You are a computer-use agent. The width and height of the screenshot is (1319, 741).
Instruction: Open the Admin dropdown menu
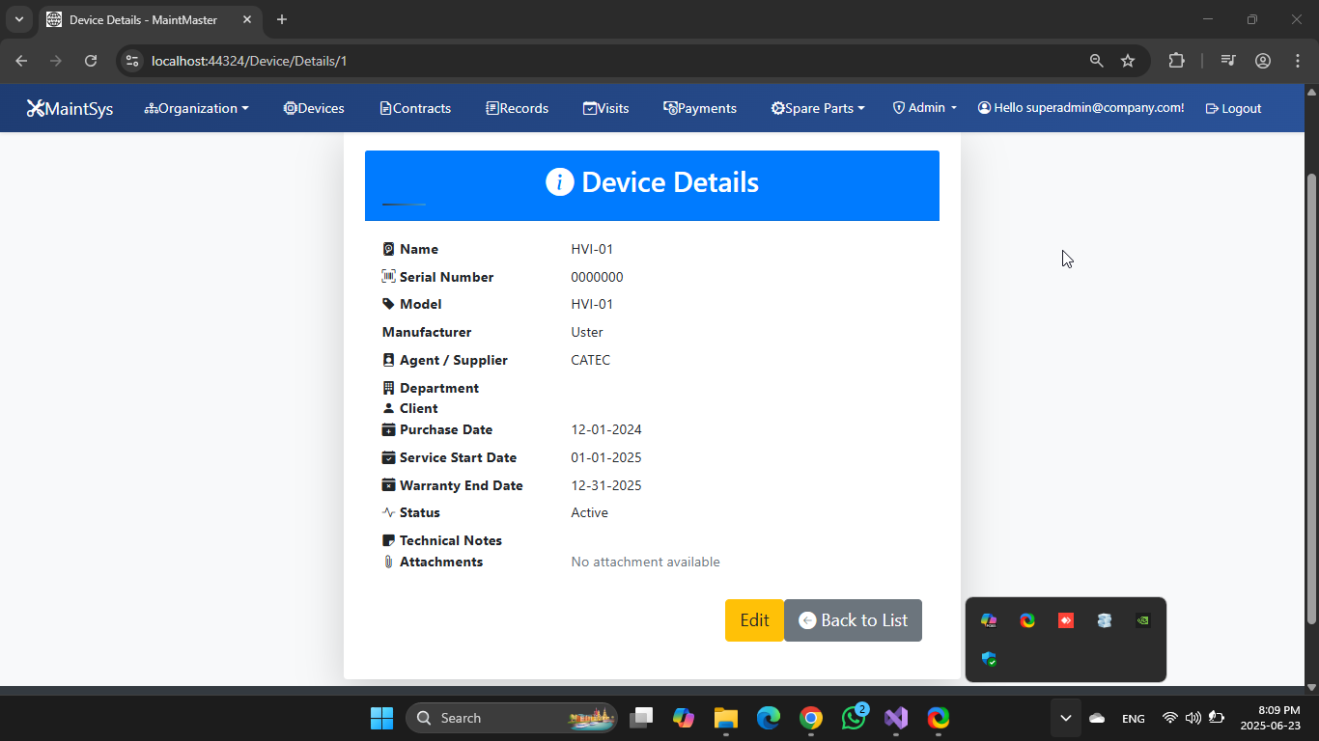pos(925,108)
